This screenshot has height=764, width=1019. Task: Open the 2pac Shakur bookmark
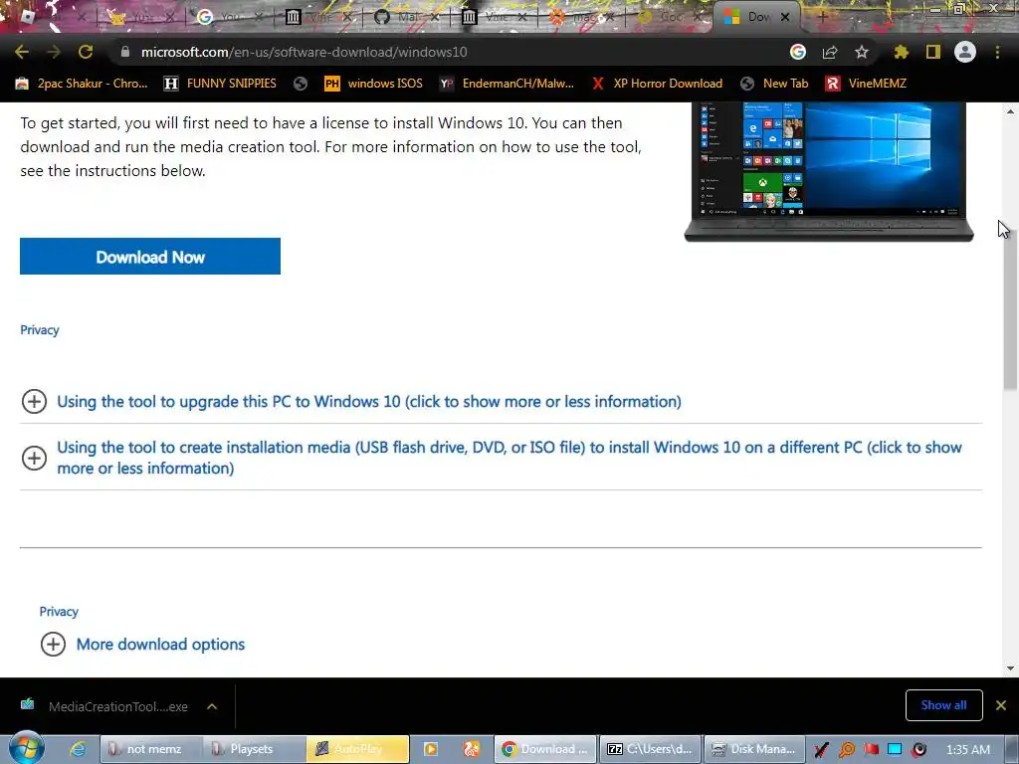(82, 84)
